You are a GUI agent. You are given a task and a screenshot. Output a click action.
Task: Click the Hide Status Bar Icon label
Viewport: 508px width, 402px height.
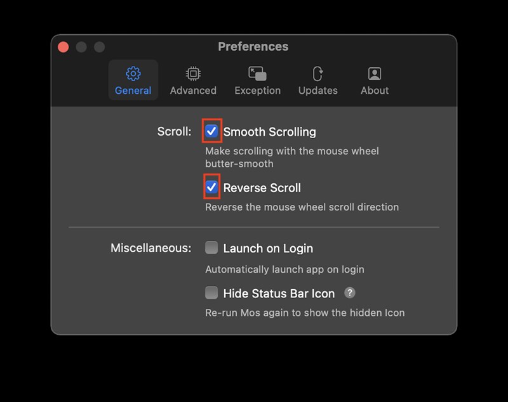279,294
